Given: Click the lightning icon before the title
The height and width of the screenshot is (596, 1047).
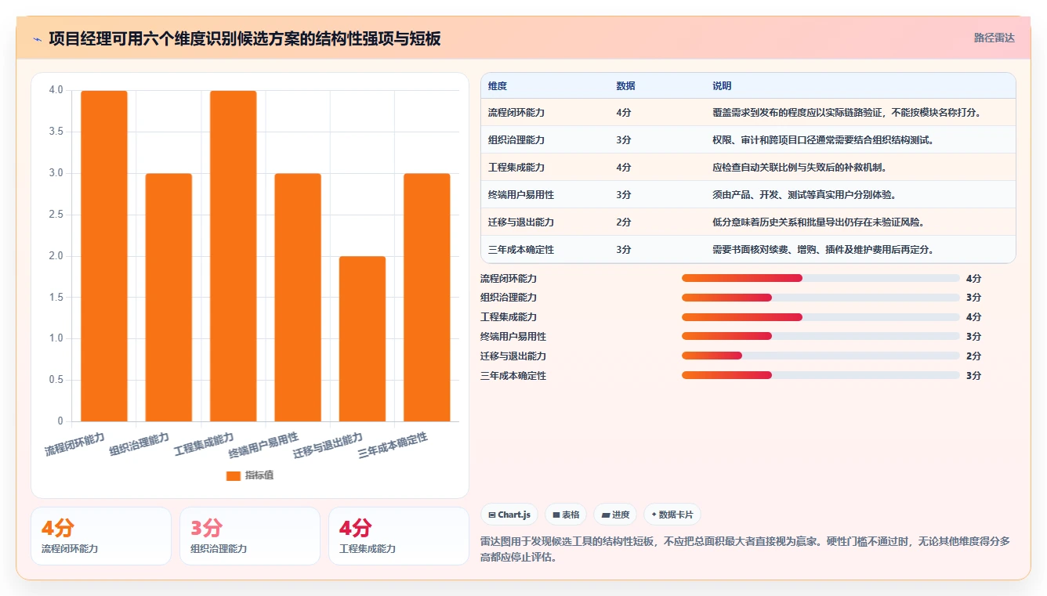Looking at the screenshot, I should pyautogui.click(x=37, y=38).
